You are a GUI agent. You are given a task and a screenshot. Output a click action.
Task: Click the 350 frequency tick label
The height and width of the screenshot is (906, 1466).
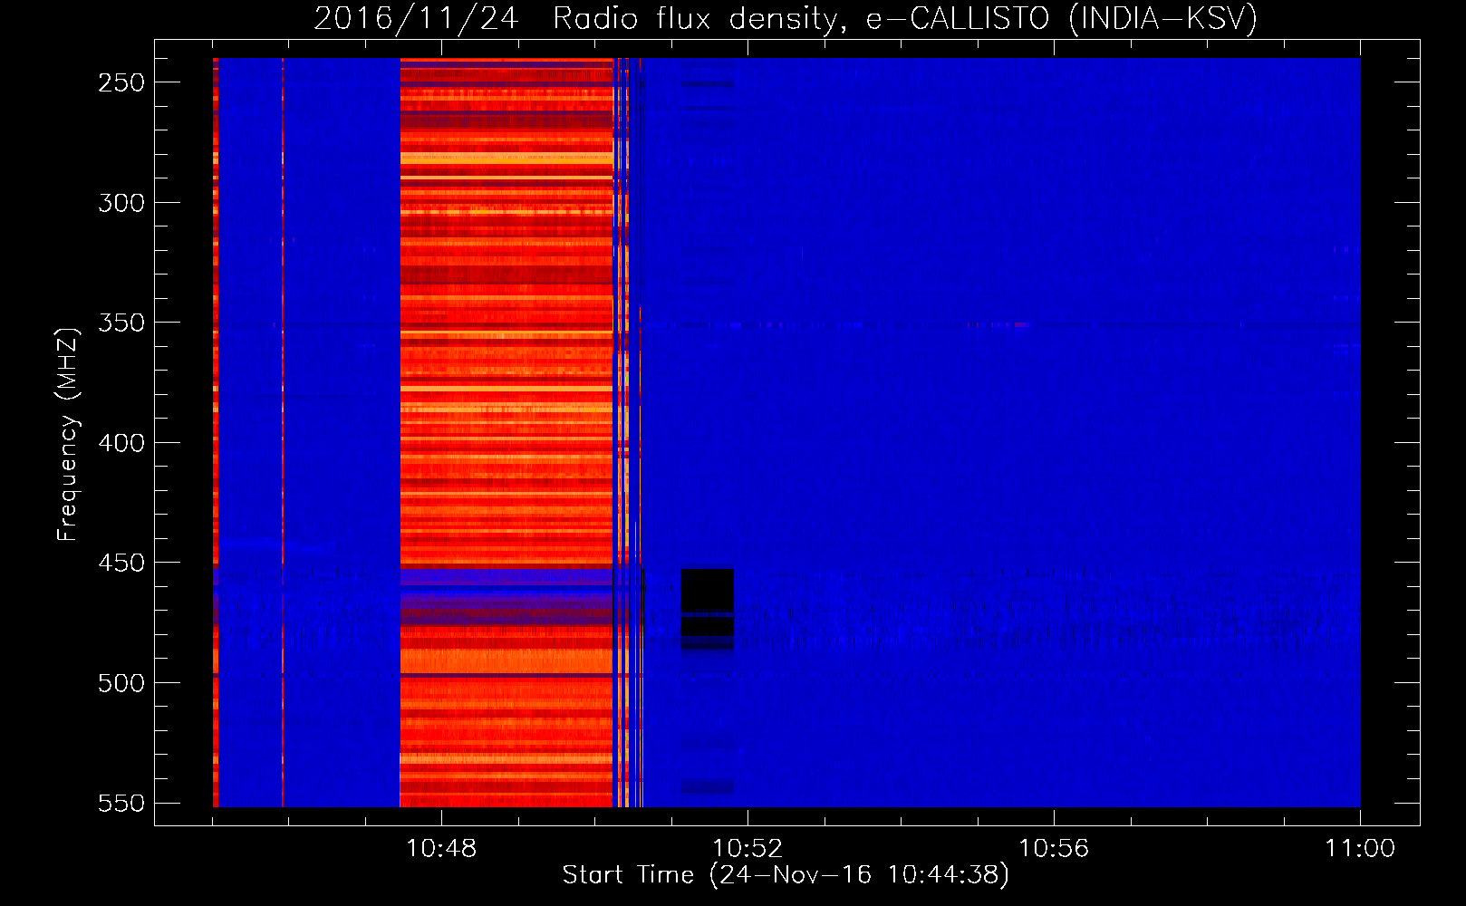point(121,323)
